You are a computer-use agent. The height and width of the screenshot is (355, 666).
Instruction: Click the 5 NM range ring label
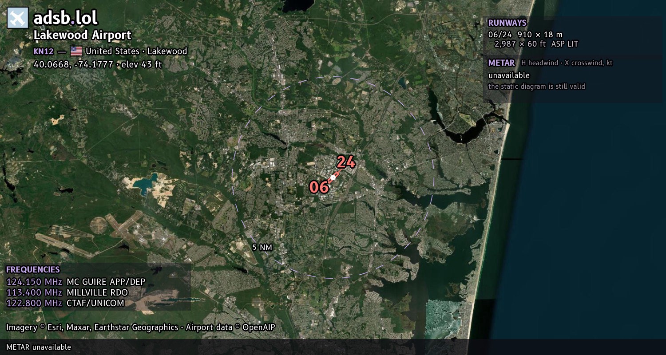pos(262,248)
